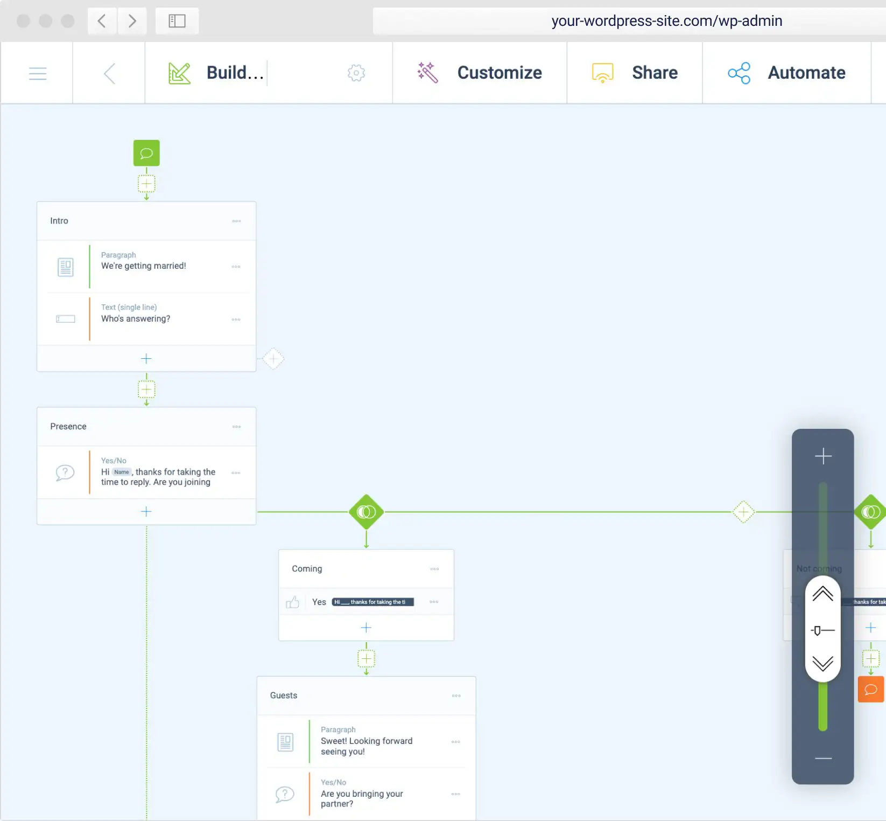
Task: Click the orange end speech-bubble node
Action: (871, 690)
